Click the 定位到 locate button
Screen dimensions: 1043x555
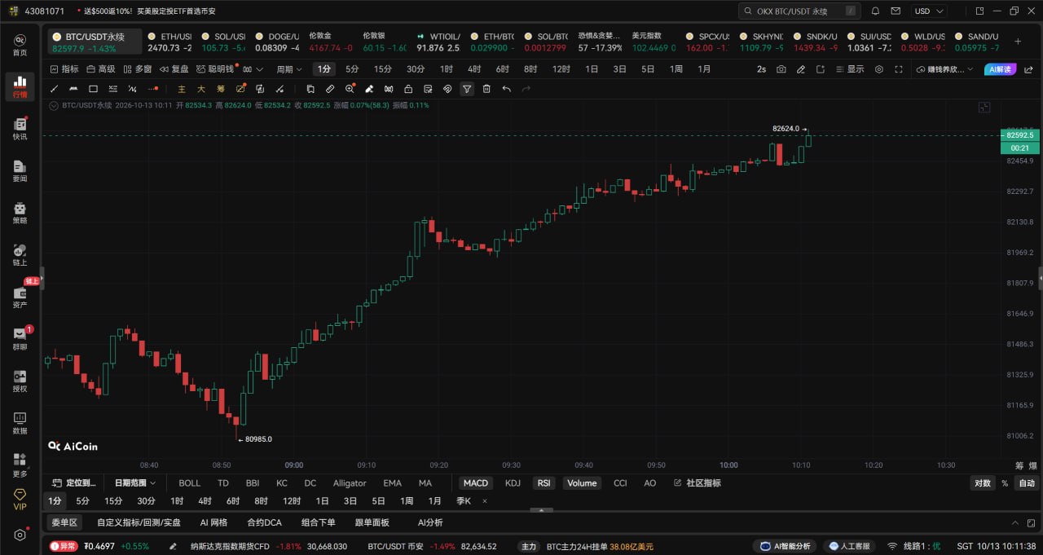(x=74, y=483)
